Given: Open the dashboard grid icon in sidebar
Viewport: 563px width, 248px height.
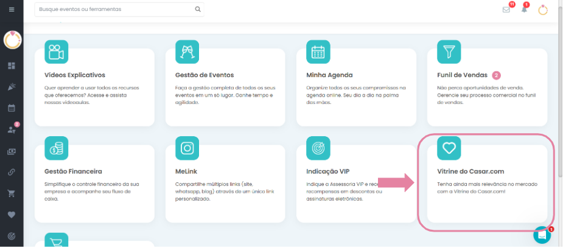Looking at the screenshot, I should [x=12, y=66].
